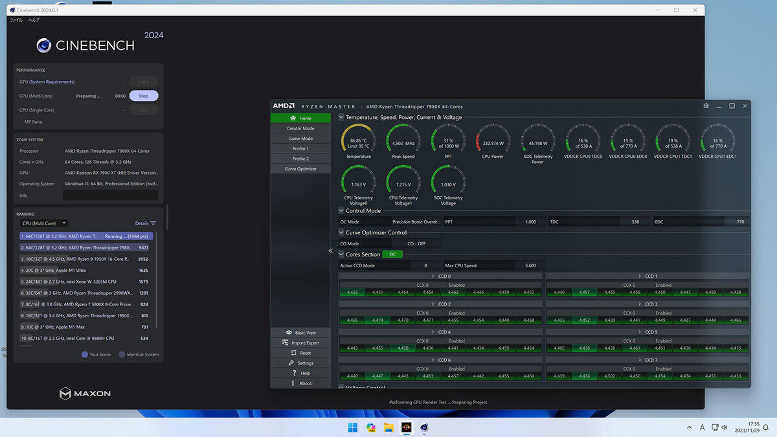Open the CPU (Multi Core) ranking dropdown
Screen dimensions: 777x437
pos(43,223)
